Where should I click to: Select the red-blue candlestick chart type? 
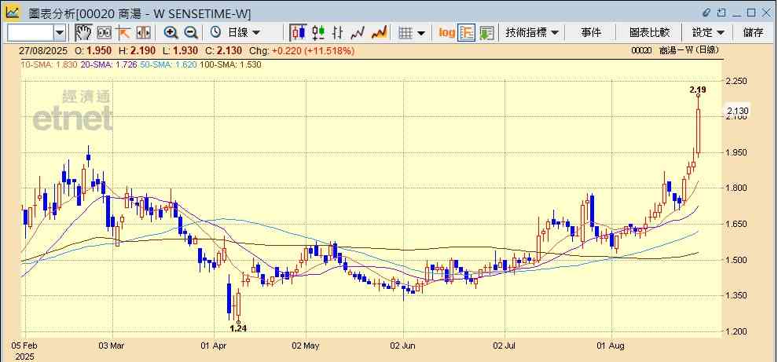point(298,33)
